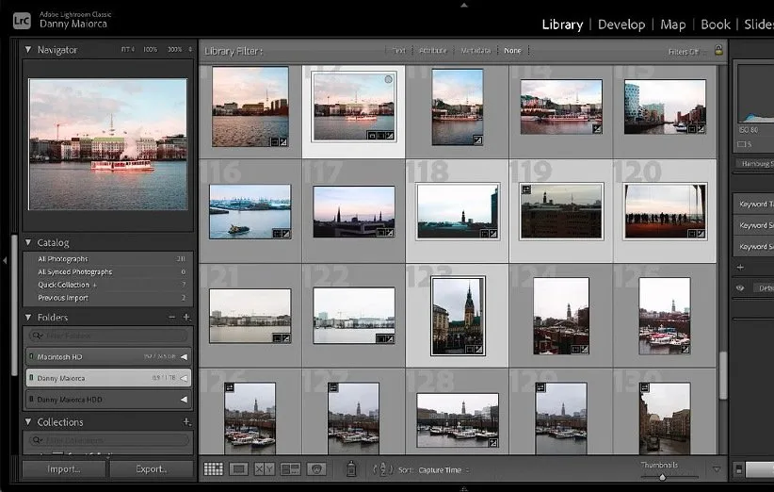Toggle eye icon in right panel

click(x=740, y=288)
